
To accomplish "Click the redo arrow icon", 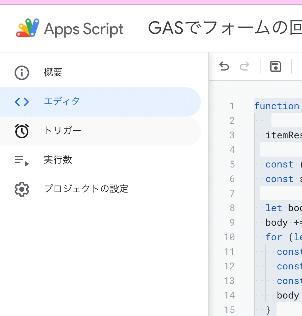I will pos(245,66).
